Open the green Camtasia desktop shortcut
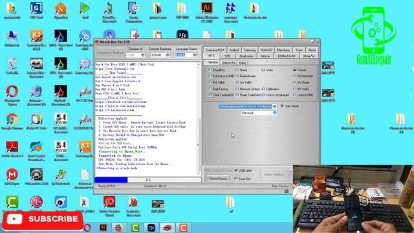 (x=12, y=205)
